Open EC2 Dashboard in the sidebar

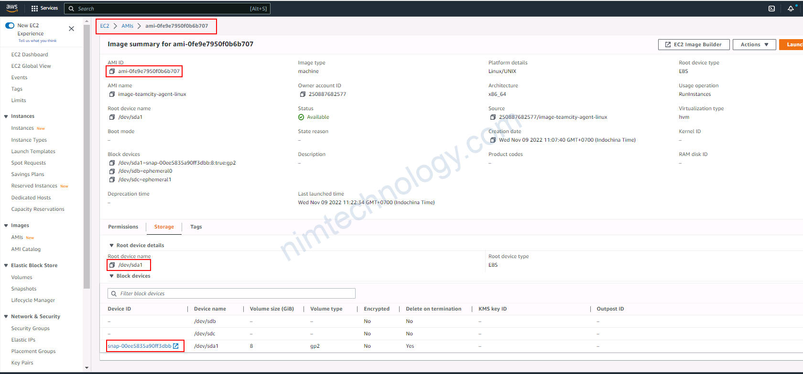coord(30,54)
